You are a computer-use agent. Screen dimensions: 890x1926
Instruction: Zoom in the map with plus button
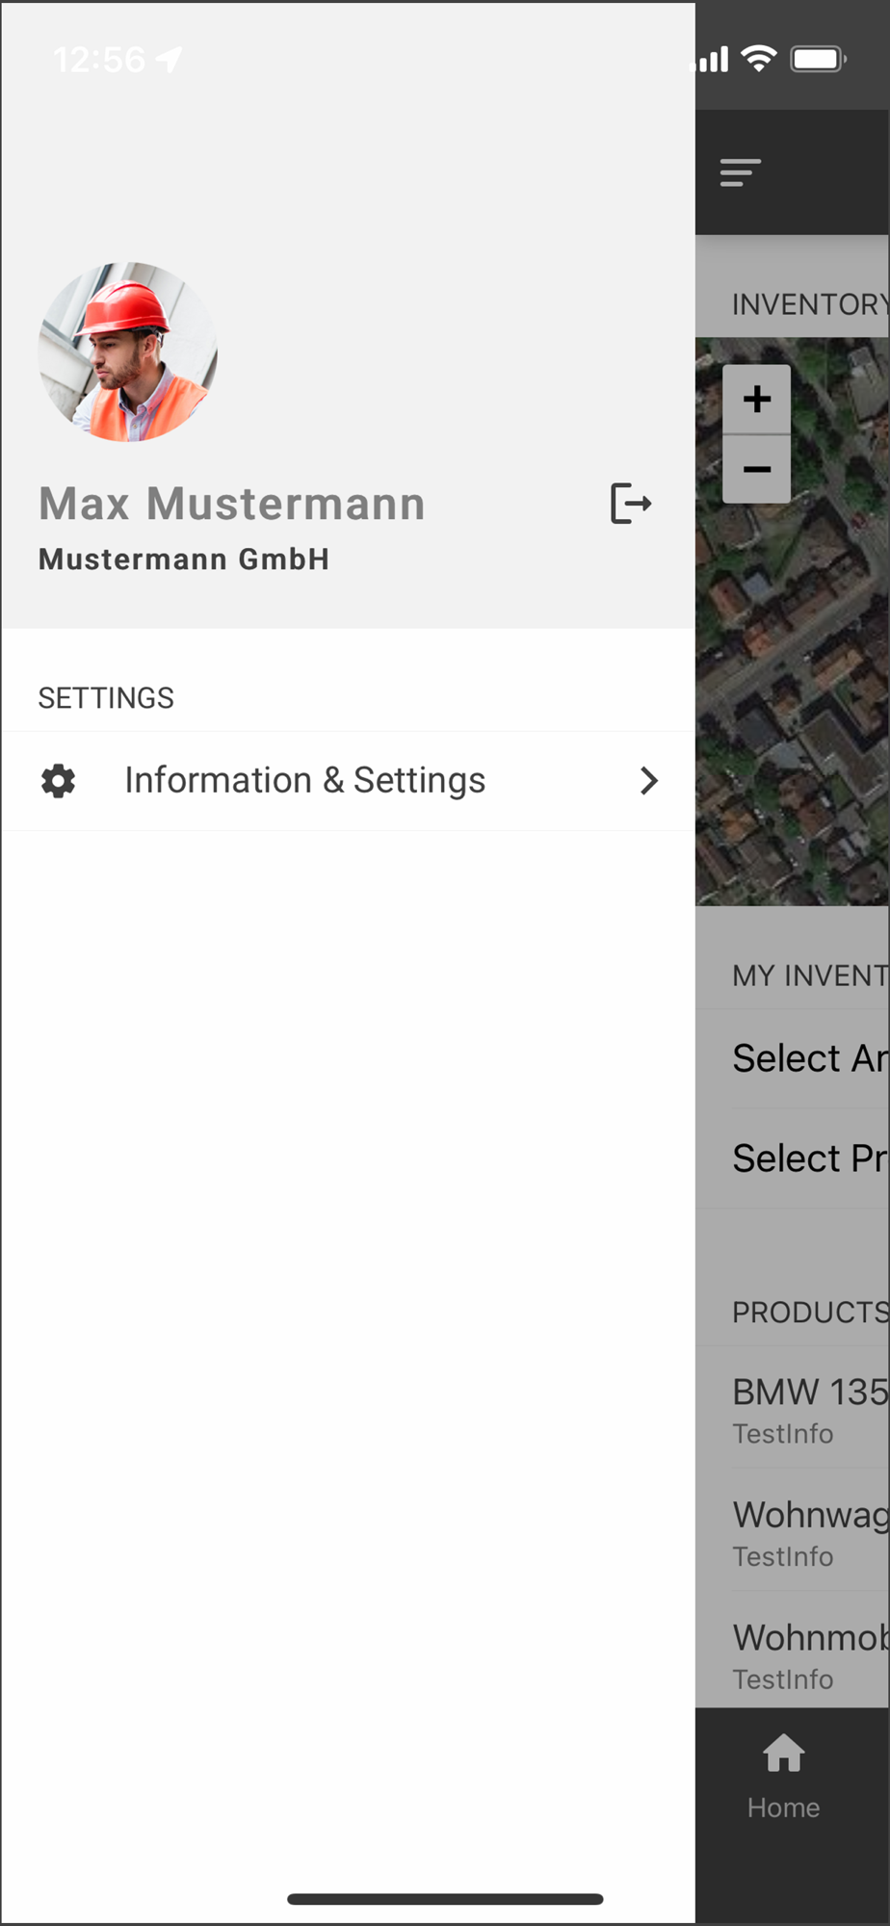pyautogui.click(x=757, y=399)
